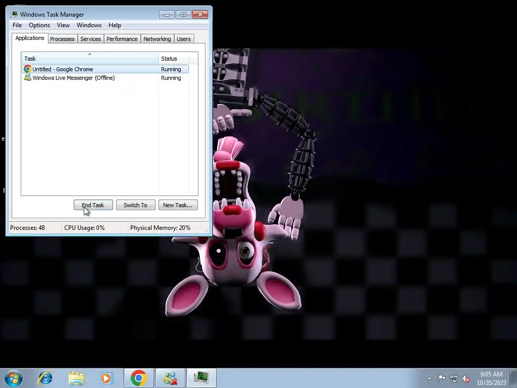Switch to Windows Live Messenger on taskbar

(170, 378)
